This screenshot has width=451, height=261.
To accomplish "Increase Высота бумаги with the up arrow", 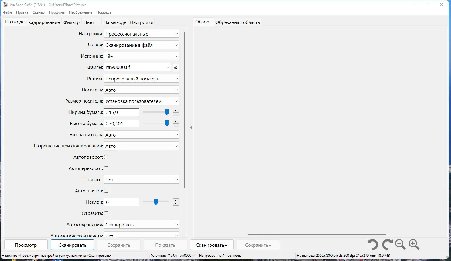I will point(176,122).
